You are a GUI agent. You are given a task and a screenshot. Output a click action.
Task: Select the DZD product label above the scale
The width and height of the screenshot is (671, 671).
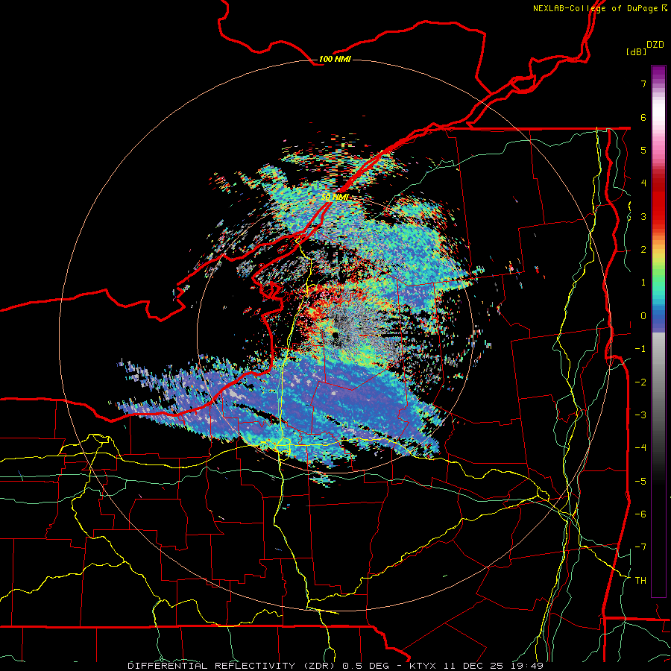655,45
